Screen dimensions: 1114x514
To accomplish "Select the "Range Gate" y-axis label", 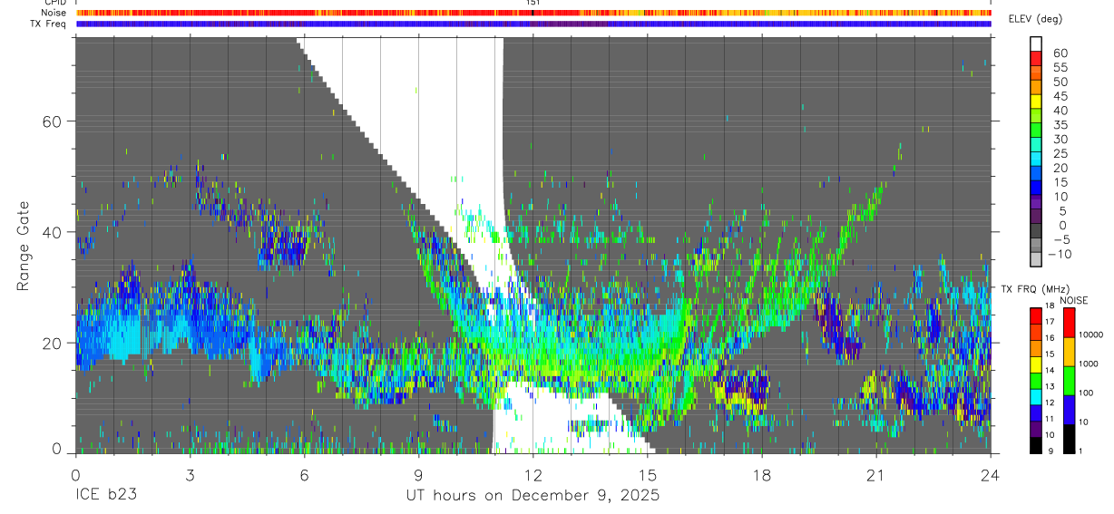I will (x=25, y=244).
